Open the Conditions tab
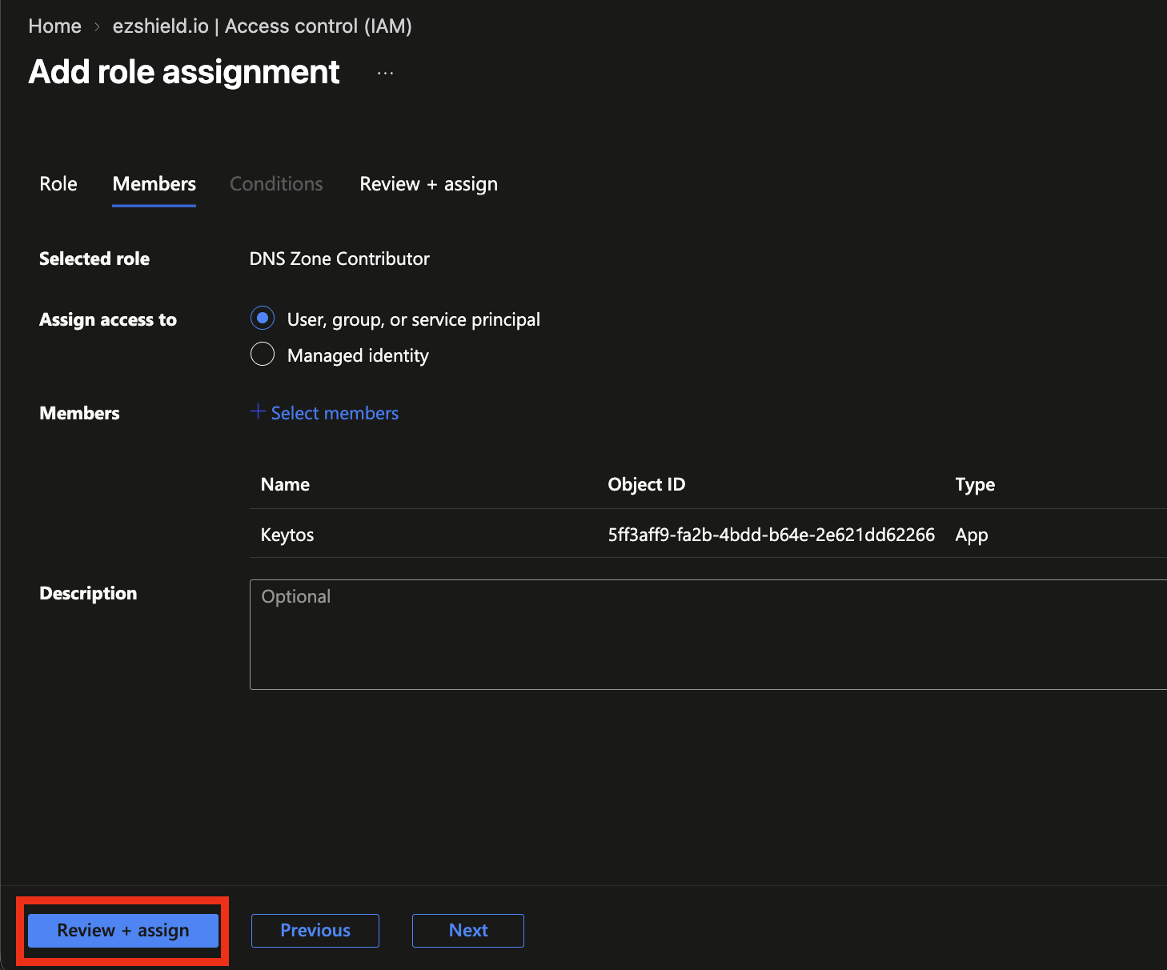The width and height of the screenshot is (1167, 970). [276, 184]
